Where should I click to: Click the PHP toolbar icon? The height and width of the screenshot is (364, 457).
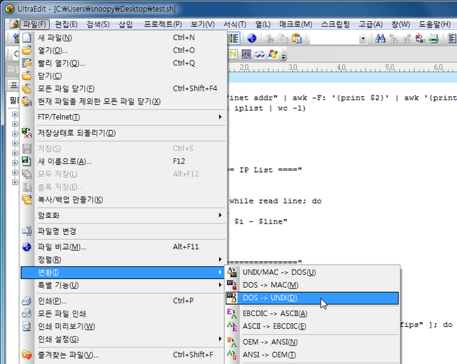point(246,54)
